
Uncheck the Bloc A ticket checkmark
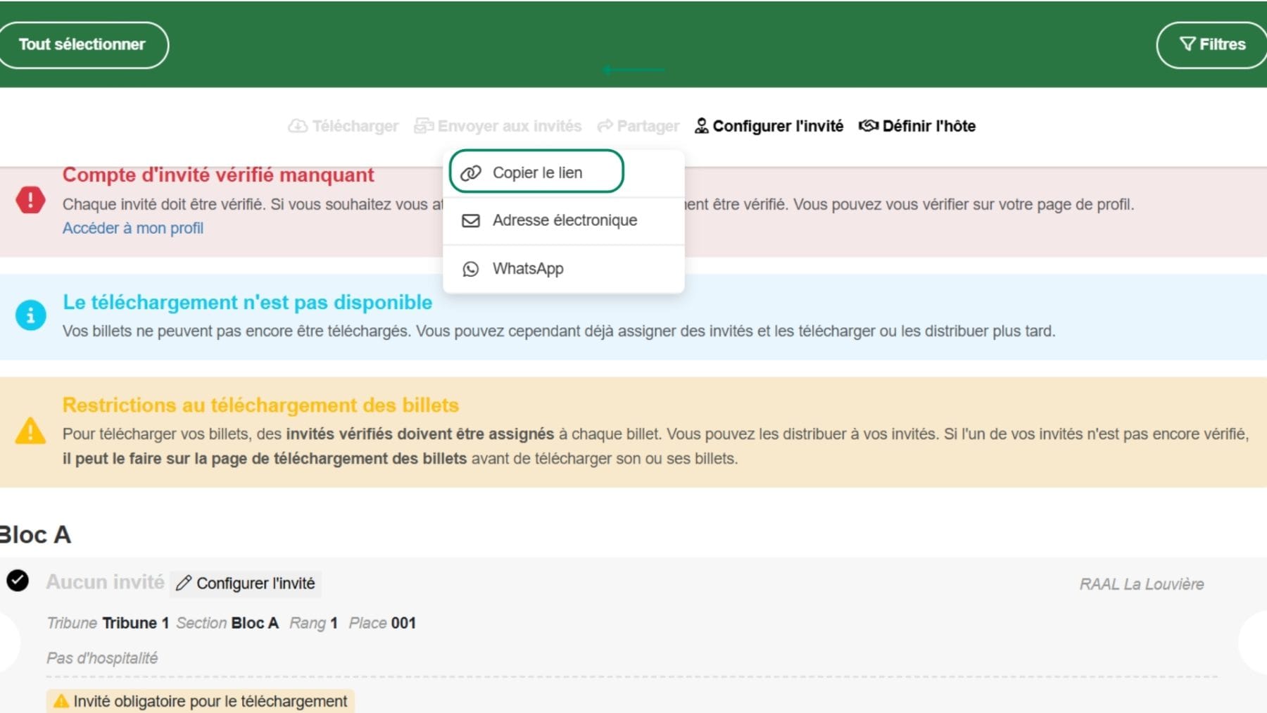coord(18,581)
